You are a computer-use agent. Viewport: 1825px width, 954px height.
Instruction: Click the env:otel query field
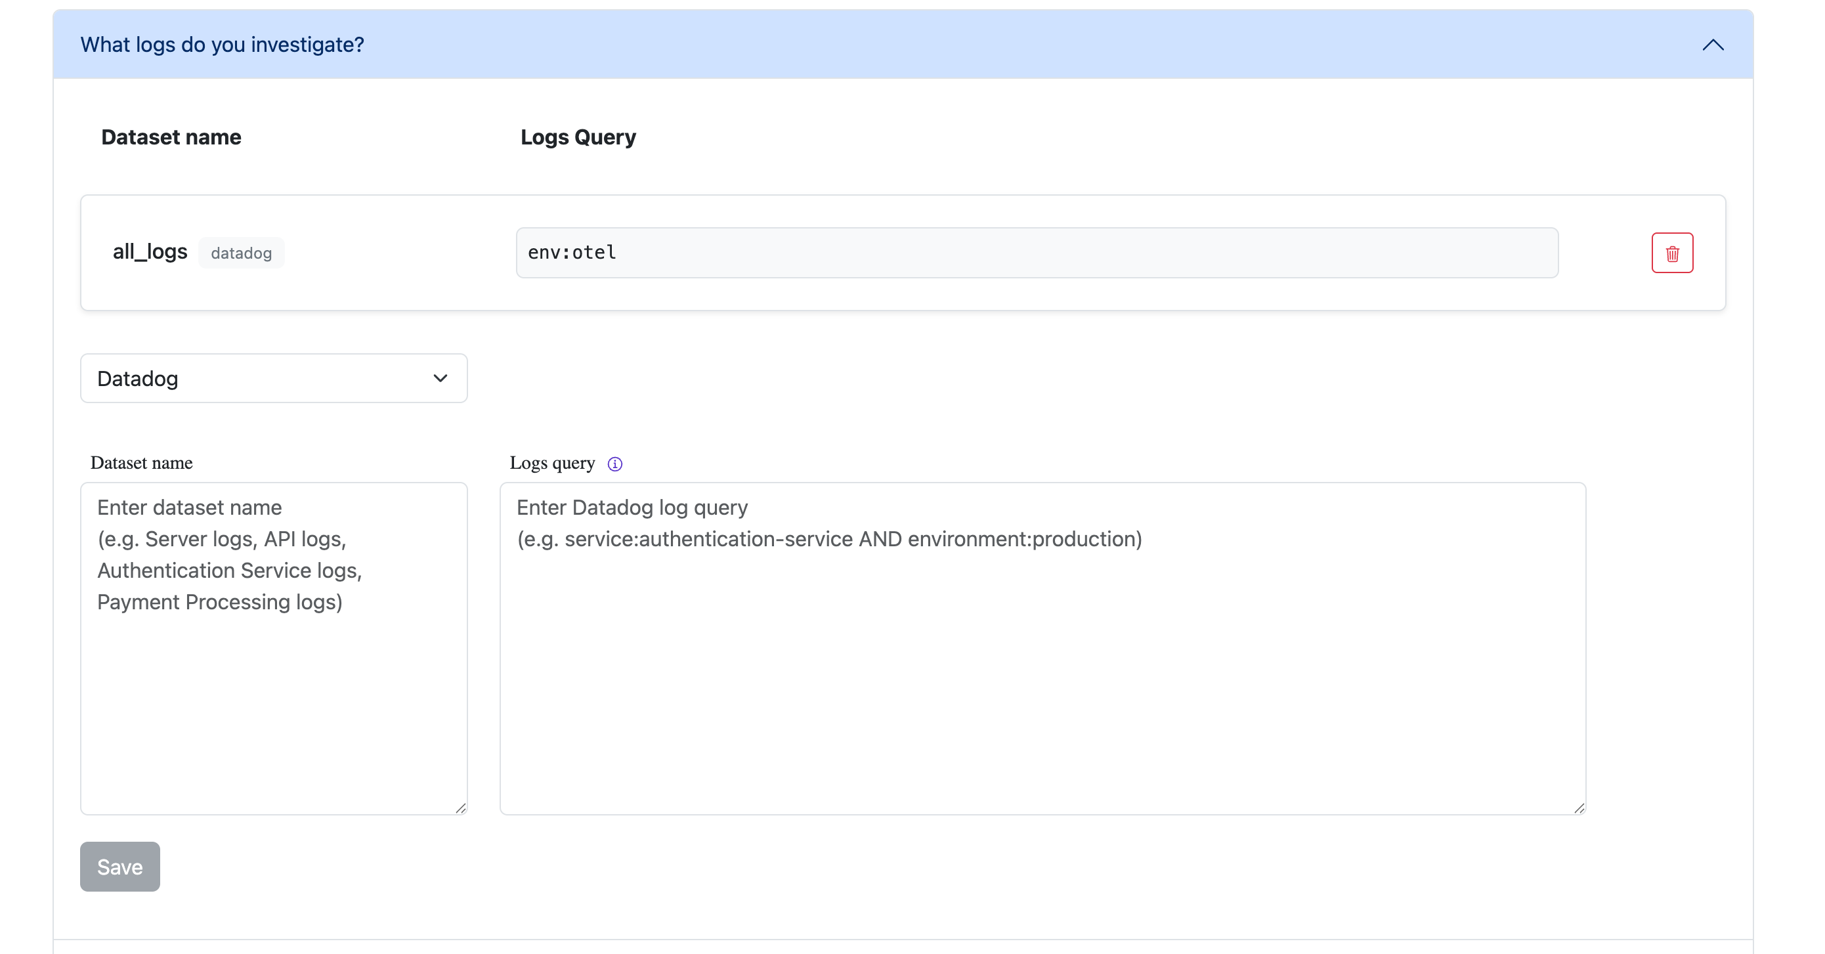pyautogui.click(x=1037, y=253)
